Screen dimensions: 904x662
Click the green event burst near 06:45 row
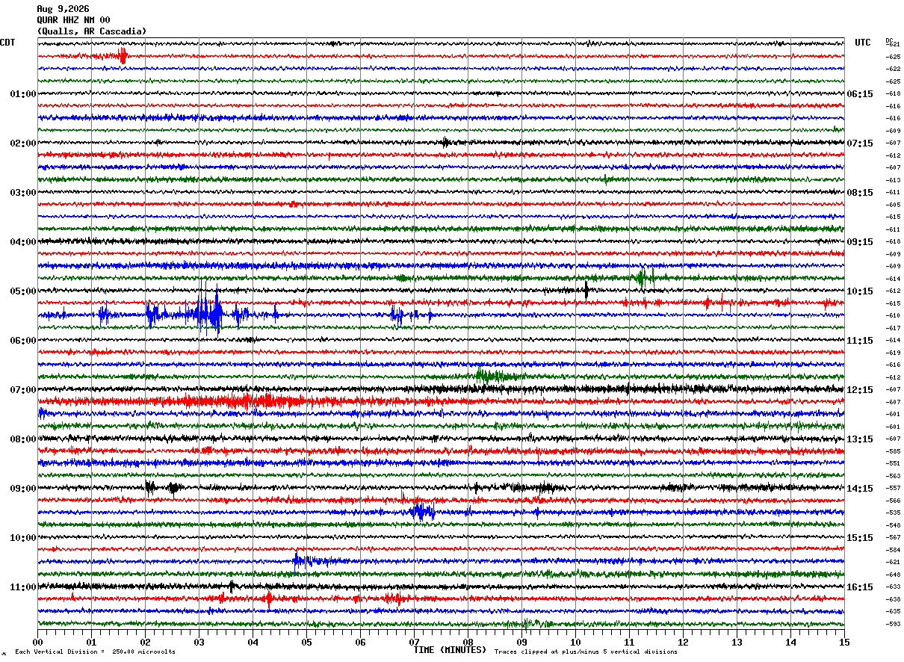click(489, 376)
